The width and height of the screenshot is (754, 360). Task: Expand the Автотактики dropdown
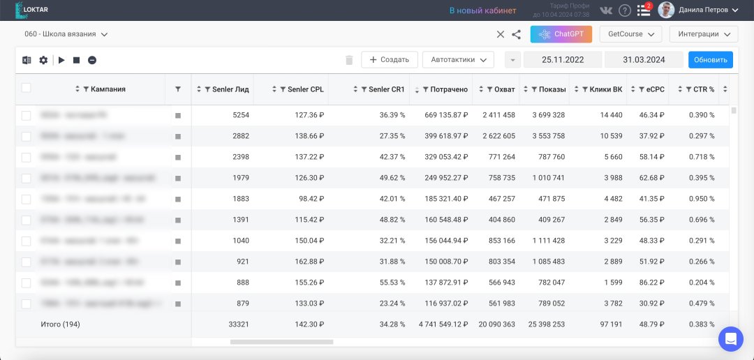[x=458, y=60]
